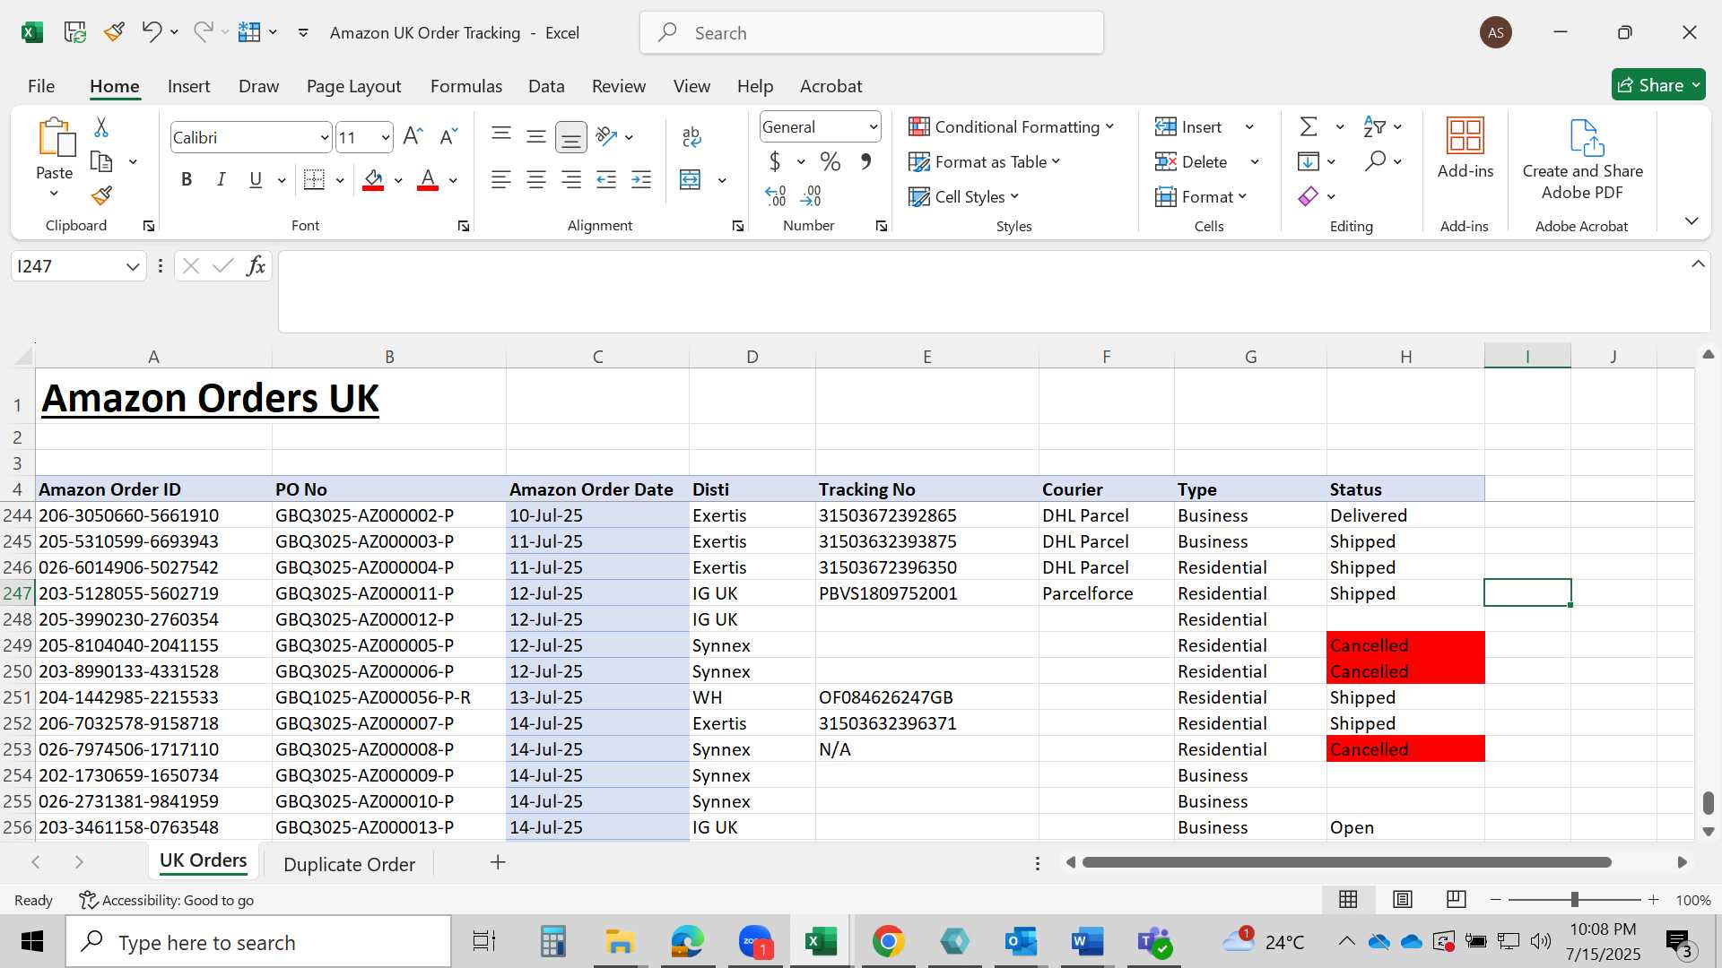Toggle Italic formatting
This screenshot has height=968, width=1722.
pos(221,180)
